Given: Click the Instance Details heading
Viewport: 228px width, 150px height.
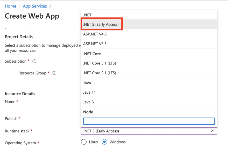Looking at the screenshot, I should click(20, 94).
